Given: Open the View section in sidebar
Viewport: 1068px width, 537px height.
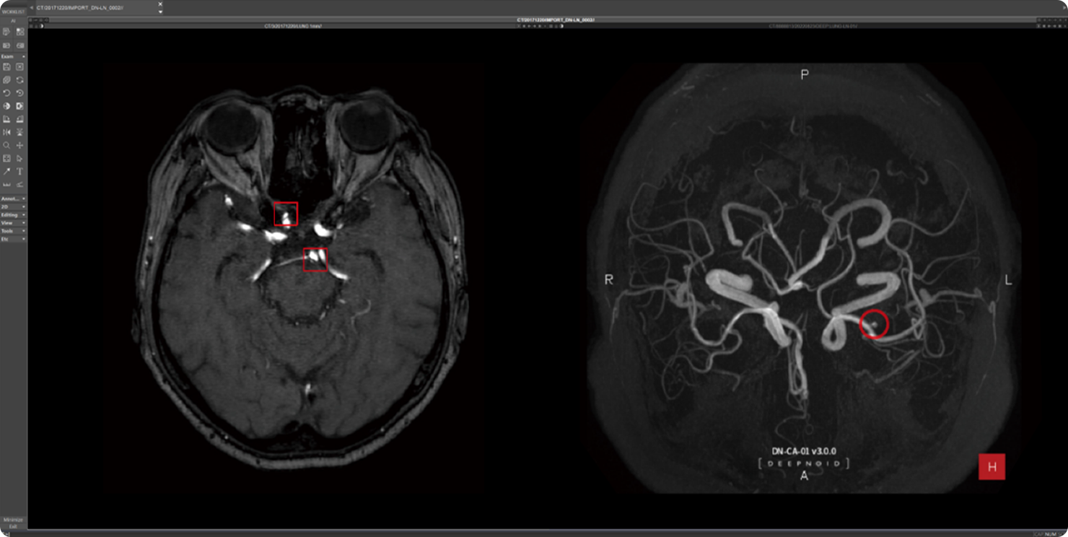Looking at the screenshot, I should pos(13,223).
